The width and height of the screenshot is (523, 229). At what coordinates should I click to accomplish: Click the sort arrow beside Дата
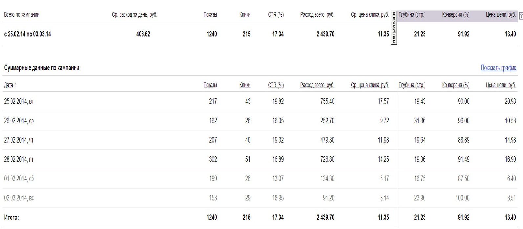[15, 86]
